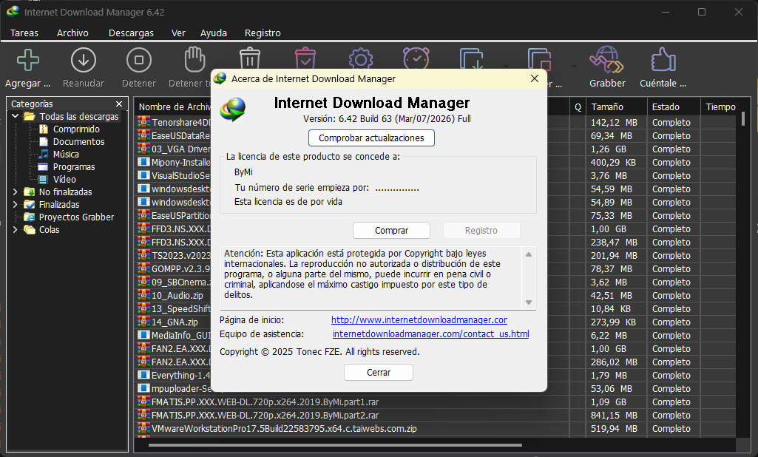Select the 14_GNA.zip file row
This screenshot has height=457, width=758.
174,322
